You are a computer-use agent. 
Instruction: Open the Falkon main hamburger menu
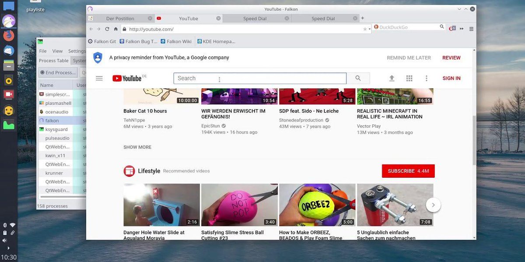click(x=471, y=29)
